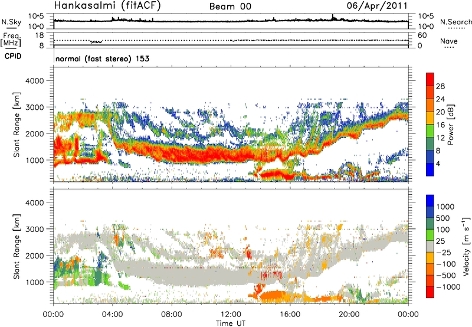Click the 04:00 time axis tick label
The width and height of the screenshot is (472, 327).
[x=113, y=315]
